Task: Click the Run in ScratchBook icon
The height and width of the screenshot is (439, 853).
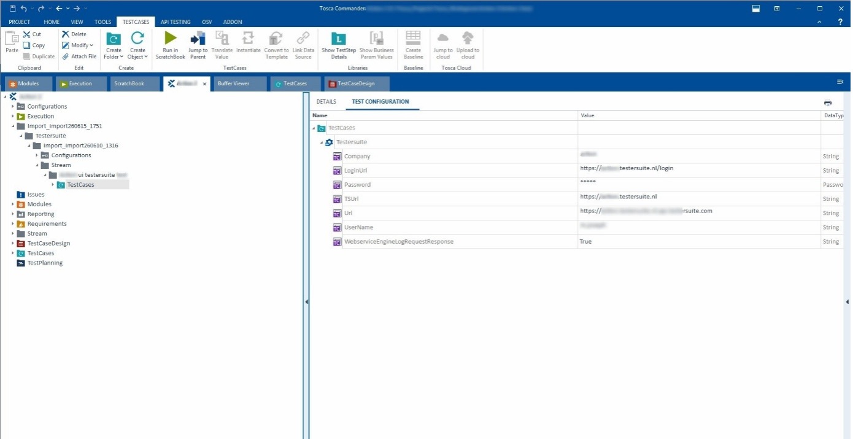Action: click(x=170, y=38)
